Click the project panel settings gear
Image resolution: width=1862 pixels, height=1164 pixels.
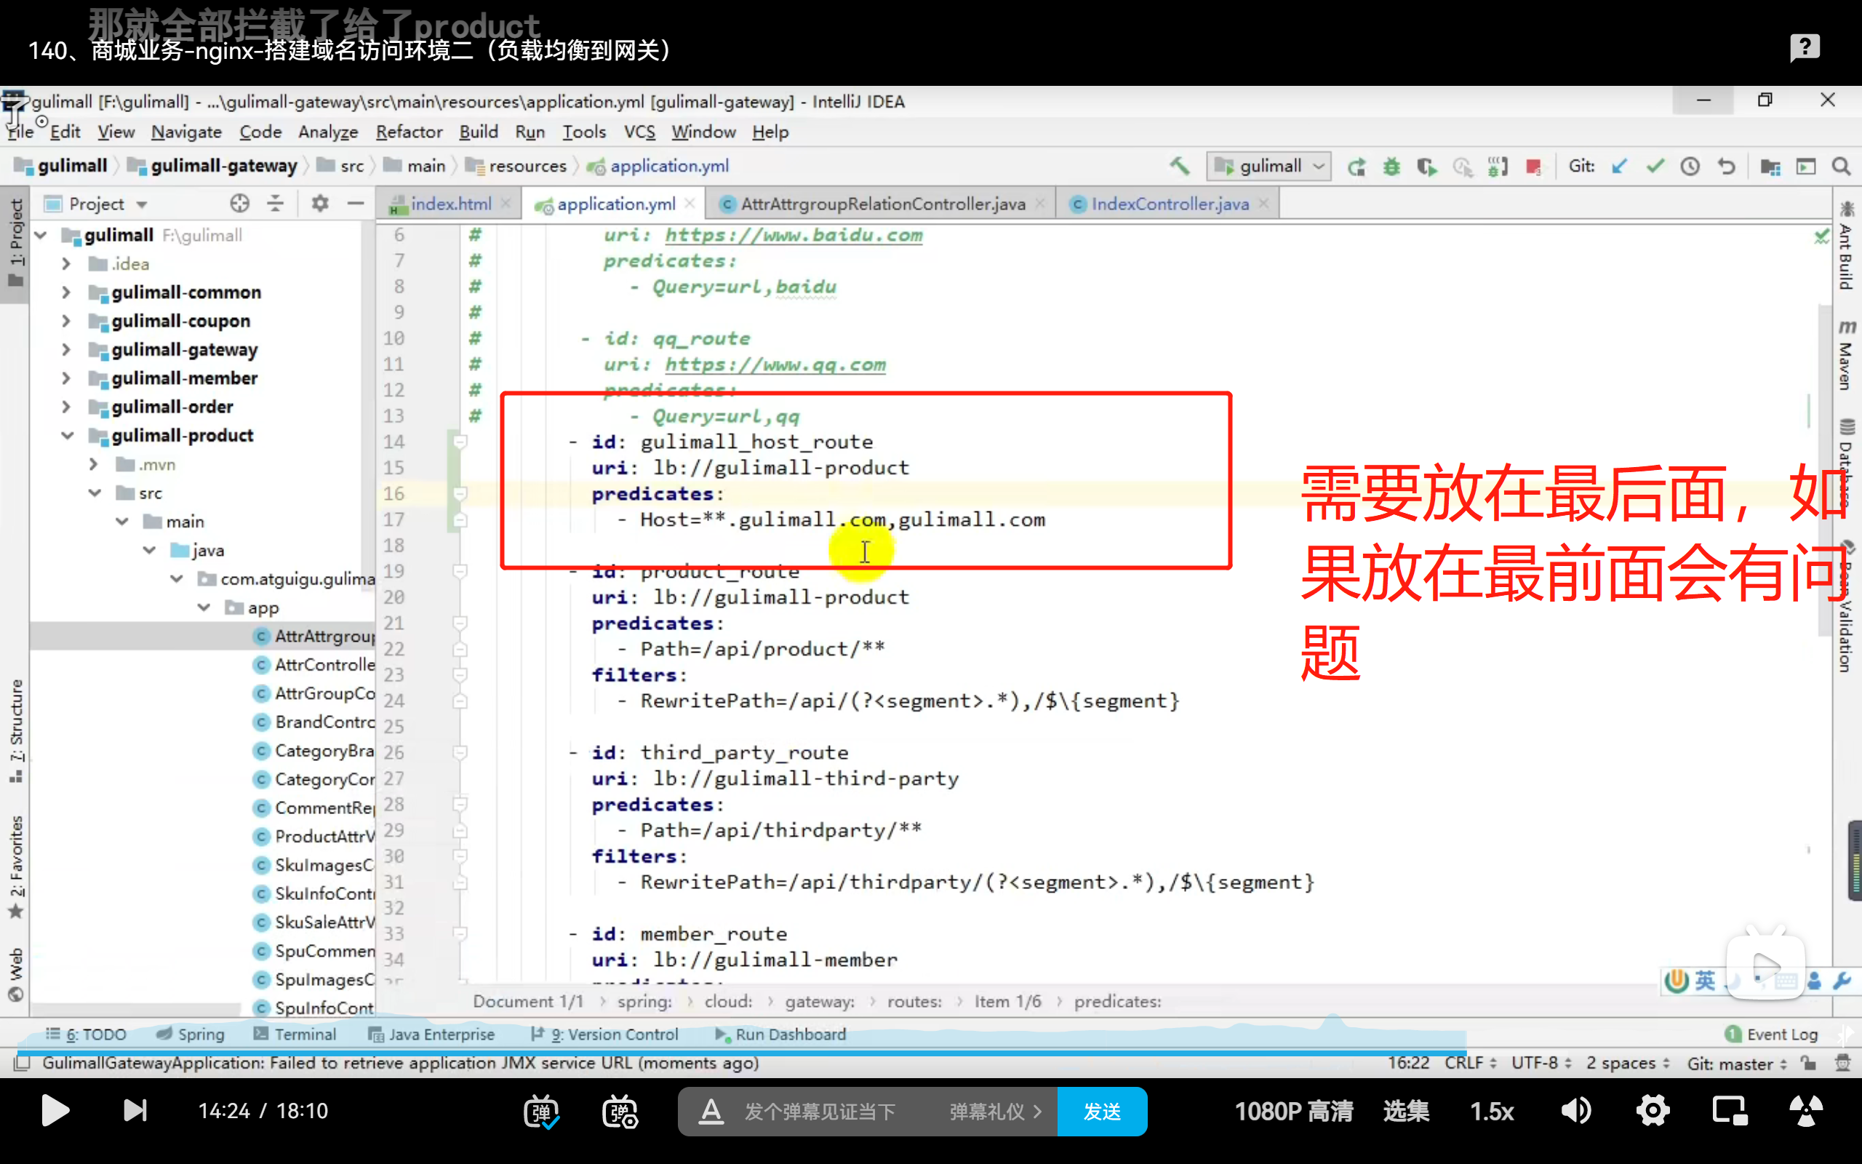[x=320, y=204]
